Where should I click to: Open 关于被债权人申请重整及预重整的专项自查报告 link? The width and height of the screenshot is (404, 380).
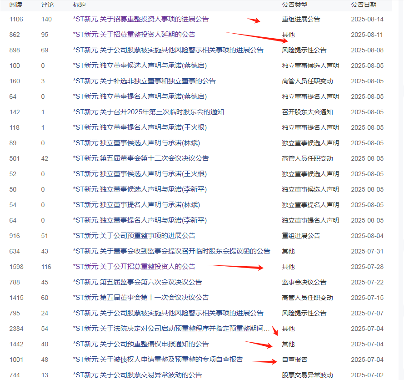point(158,360)
